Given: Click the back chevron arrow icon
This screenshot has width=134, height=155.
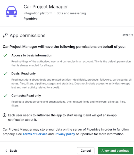Looking at the screenshot, I should 6,151.
